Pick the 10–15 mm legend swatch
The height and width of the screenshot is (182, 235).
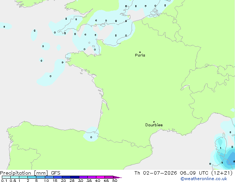click(x=49, y=177)
